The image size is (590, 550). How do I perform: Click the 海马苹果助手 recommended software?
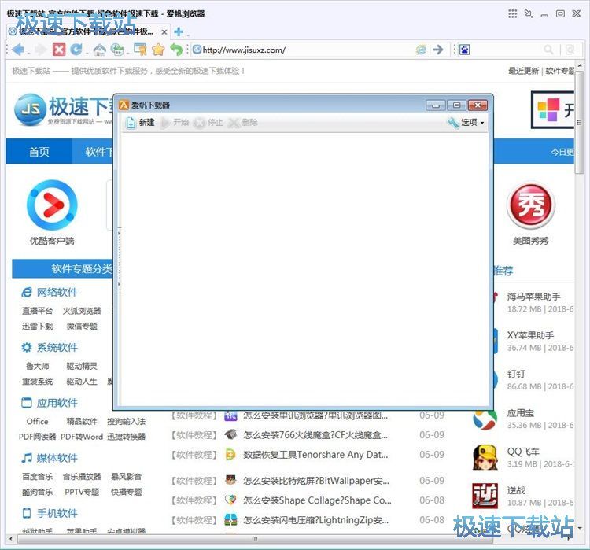click(533, 297)
